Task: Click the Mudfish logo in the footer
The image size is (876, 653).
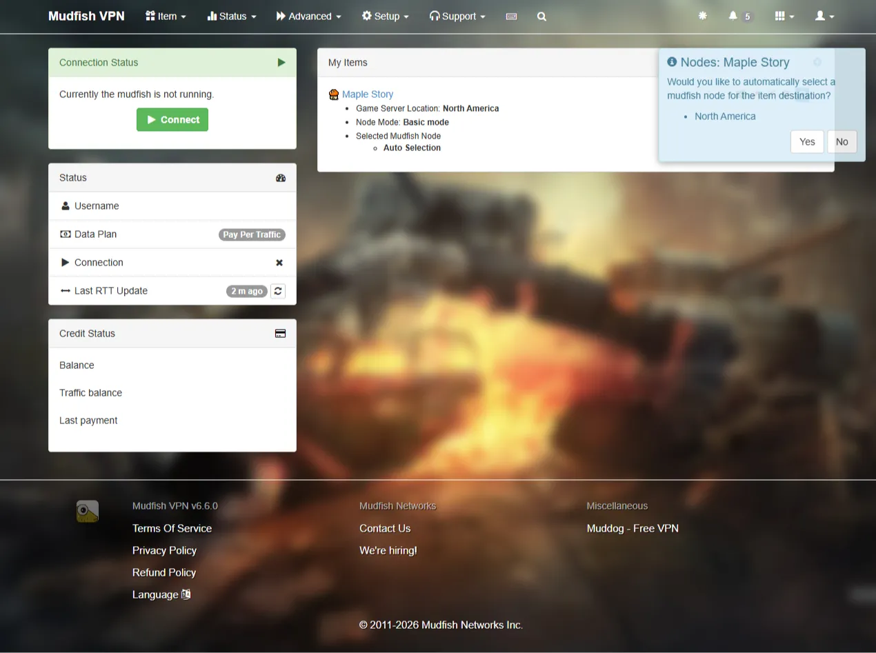Action: 88,511
